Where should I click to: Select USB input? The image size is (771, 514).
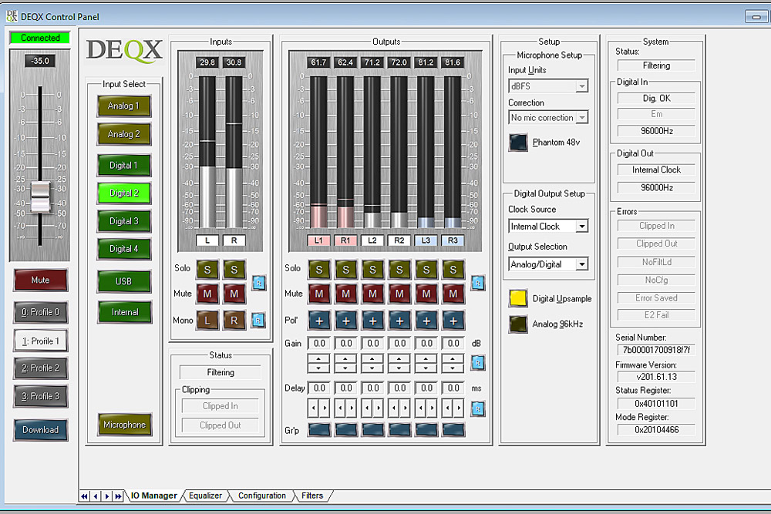coord(124,281)
